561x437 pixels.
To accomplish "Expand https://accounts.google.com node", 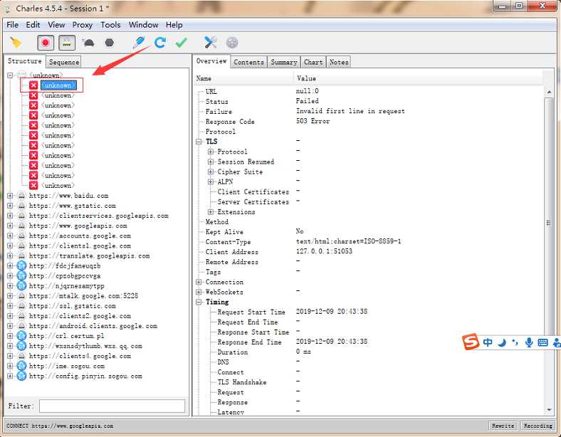I will [10, 236].
